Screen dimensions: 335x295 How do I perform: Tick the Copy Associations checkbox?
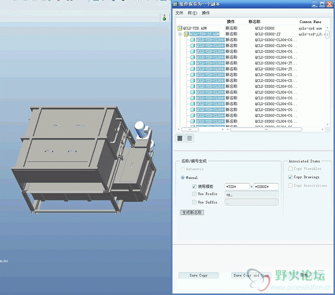(291, 185)
